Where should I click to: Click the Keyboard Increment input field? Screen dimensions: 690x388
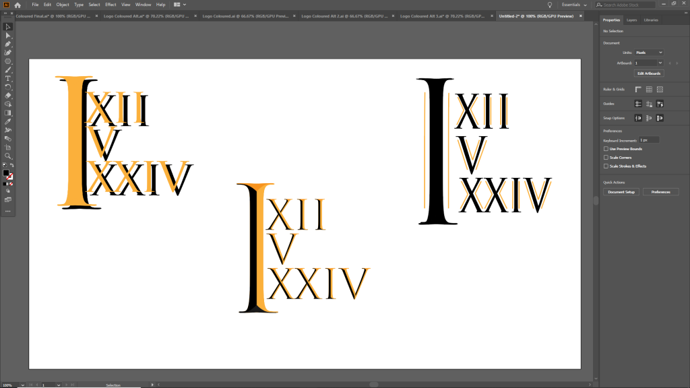point(648,139)
